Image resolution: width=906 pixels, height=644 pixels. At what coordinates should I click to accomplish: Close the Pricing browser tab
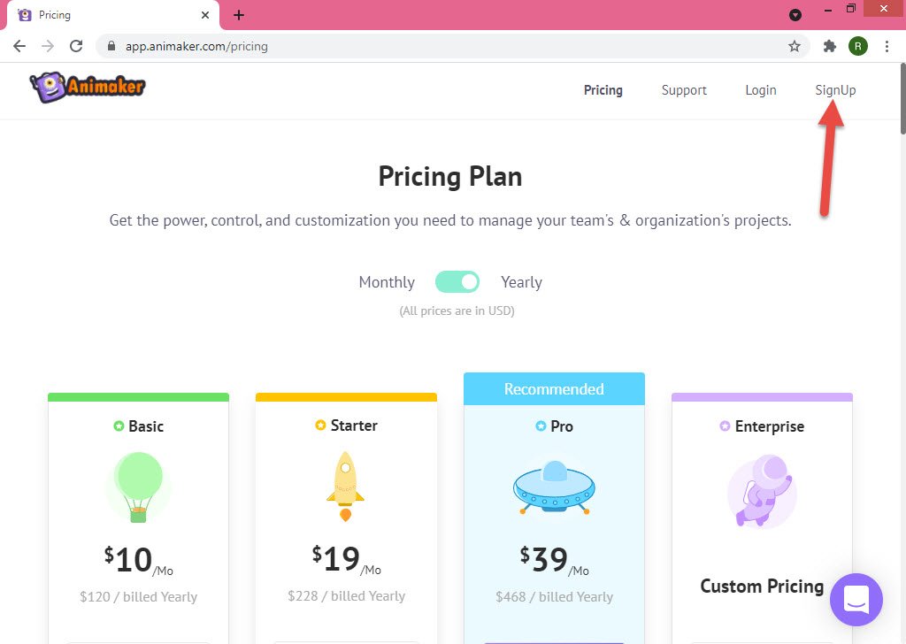coord(205,15)
